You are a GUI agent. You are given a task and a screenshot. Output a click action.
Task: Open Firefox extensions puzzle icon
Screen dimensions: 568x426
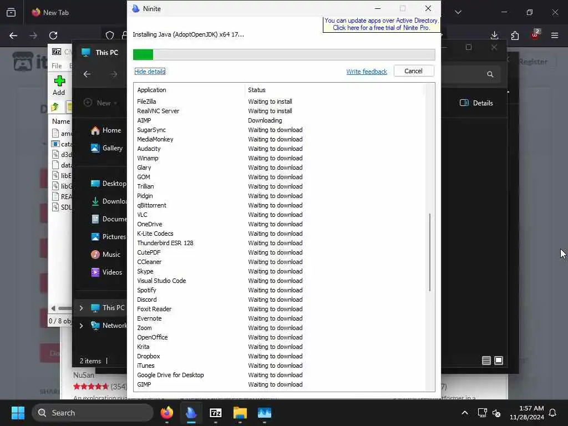click(515, 35)
